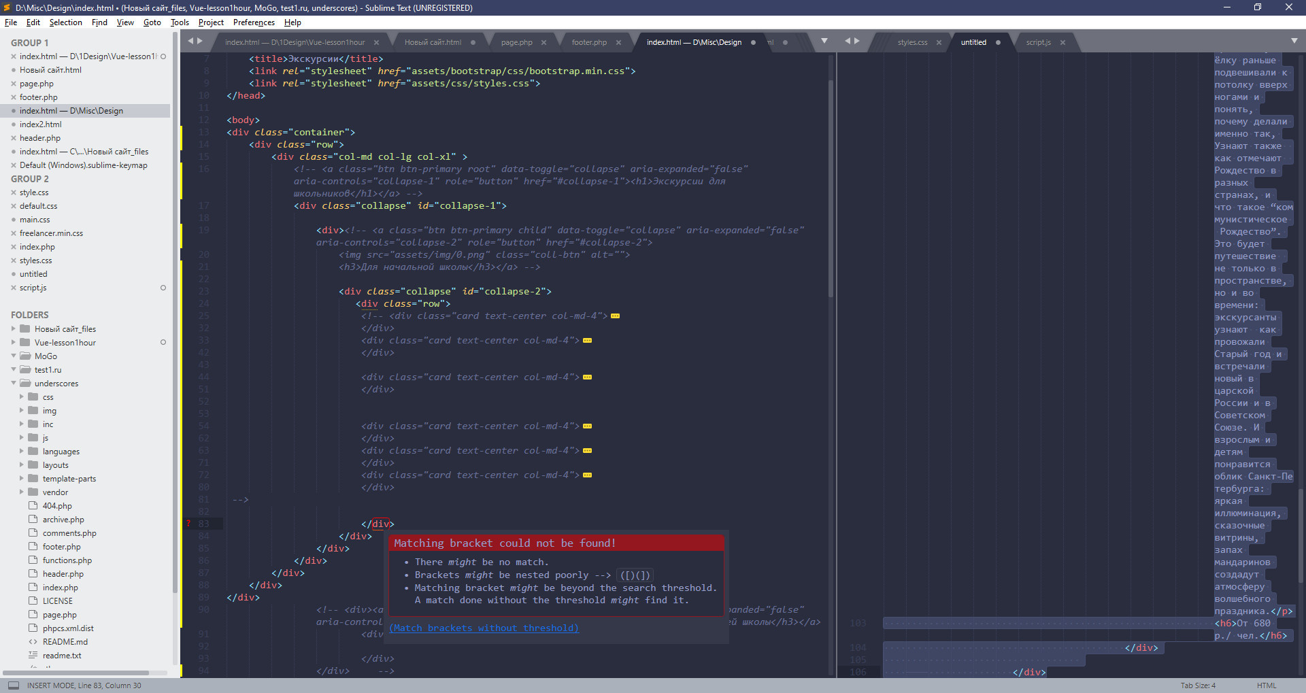Open the Goto menu
1306x693 pixels.
coord(152,22)
